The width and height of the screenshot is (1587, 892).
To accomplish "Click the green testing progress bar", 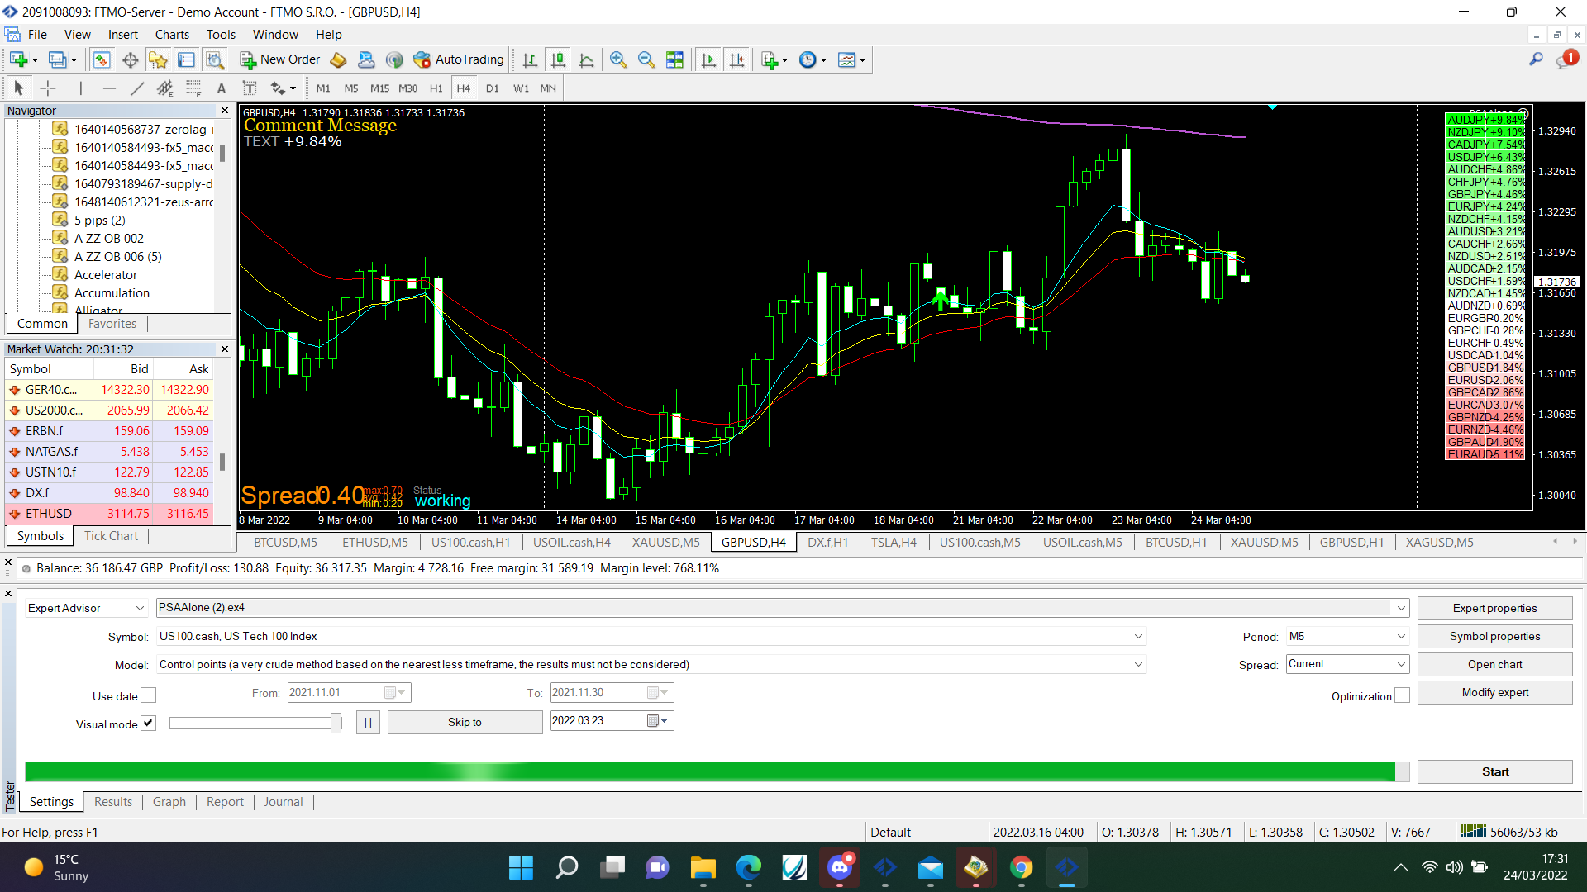I will coord(716,771).
